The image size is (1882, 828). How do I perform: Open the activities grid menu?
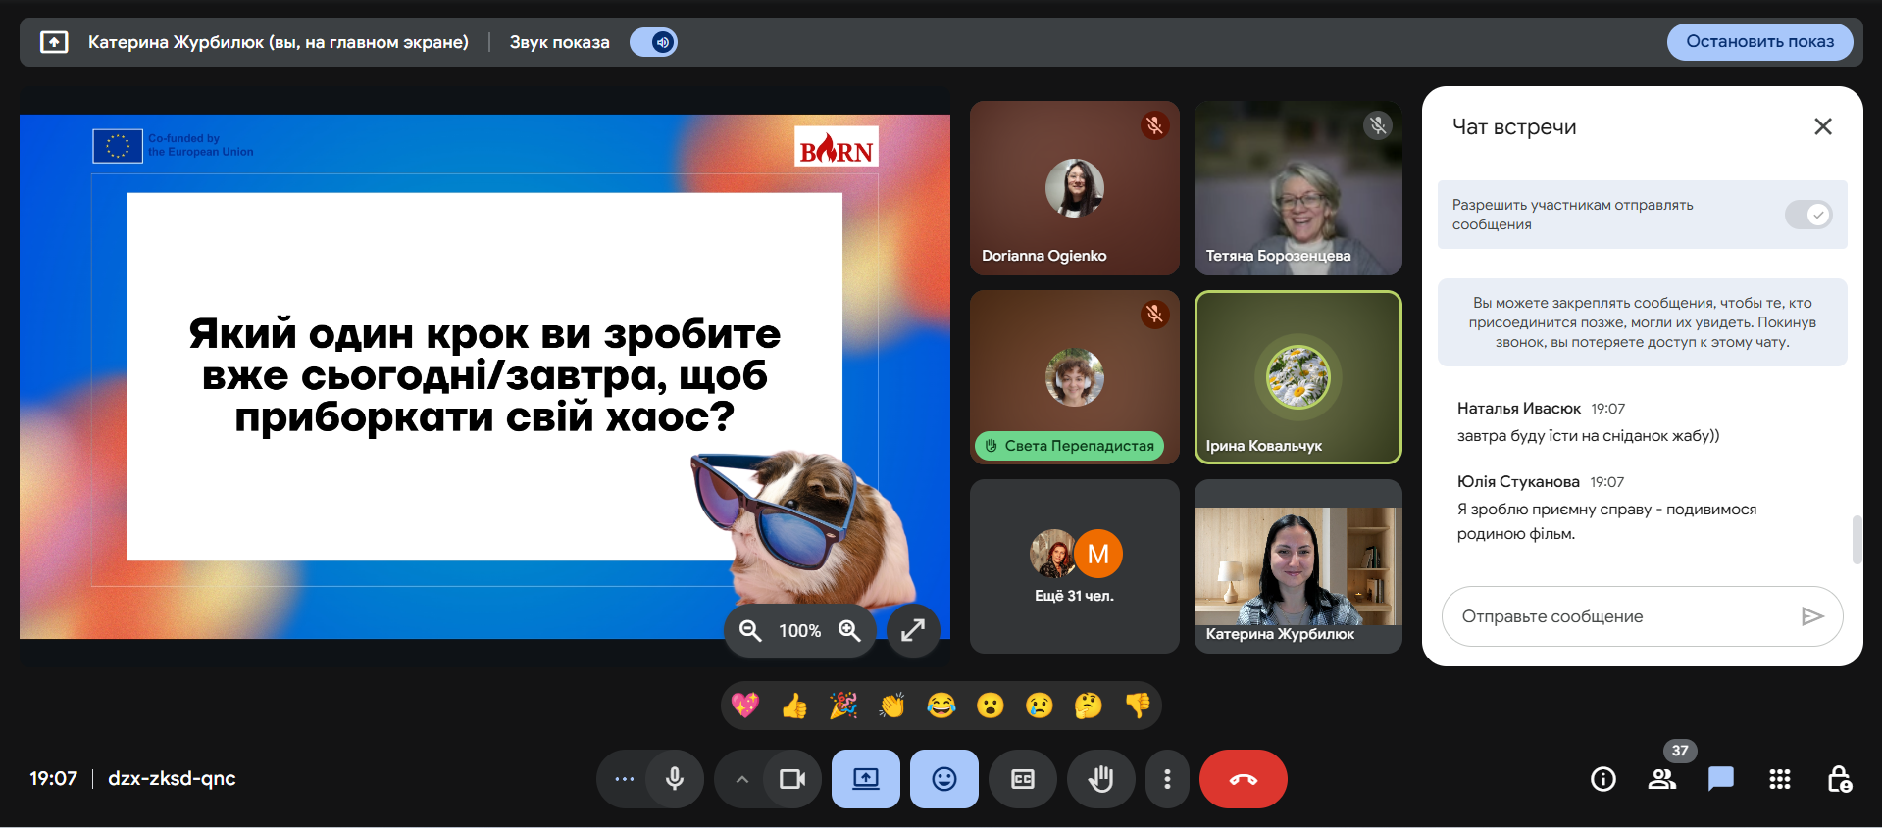pos(1779,779)
